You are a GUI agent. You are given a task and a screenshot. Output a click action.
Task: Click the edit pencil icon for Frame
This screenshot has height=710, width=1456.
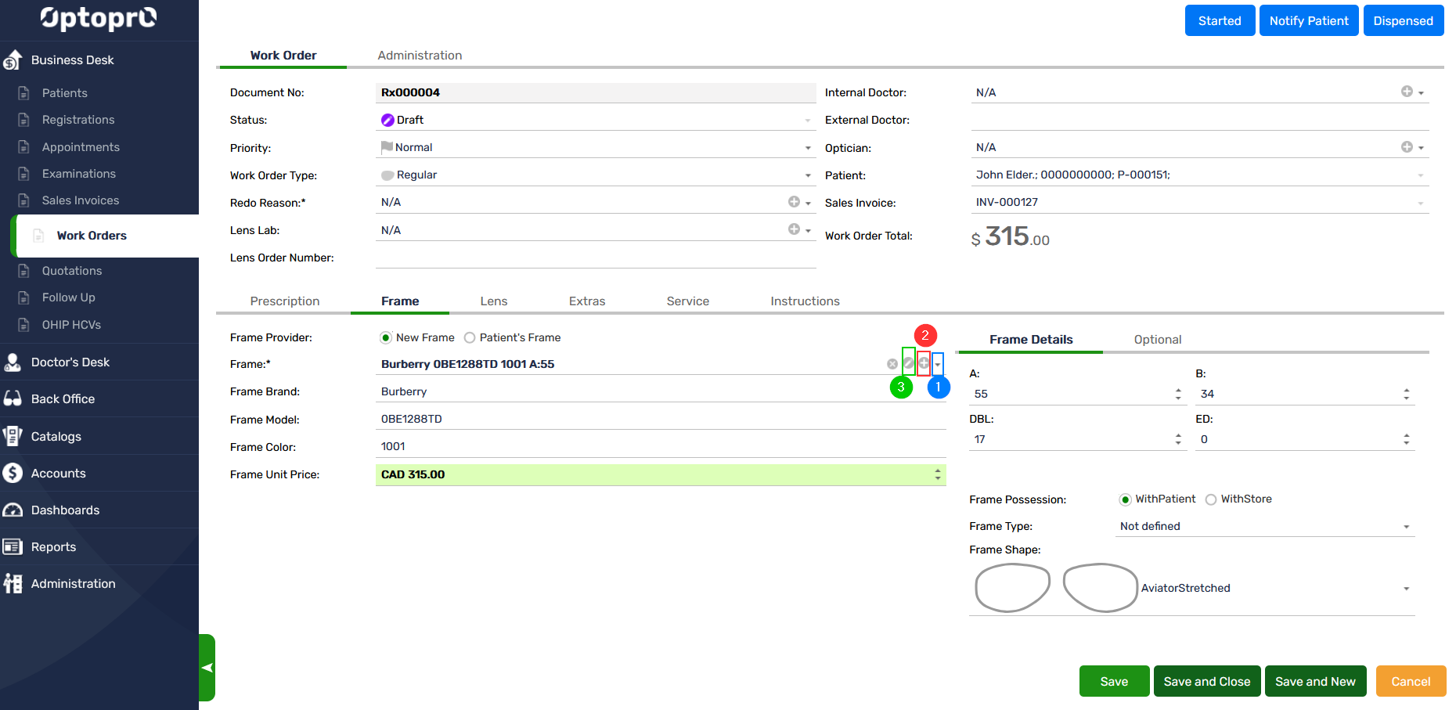908,363
